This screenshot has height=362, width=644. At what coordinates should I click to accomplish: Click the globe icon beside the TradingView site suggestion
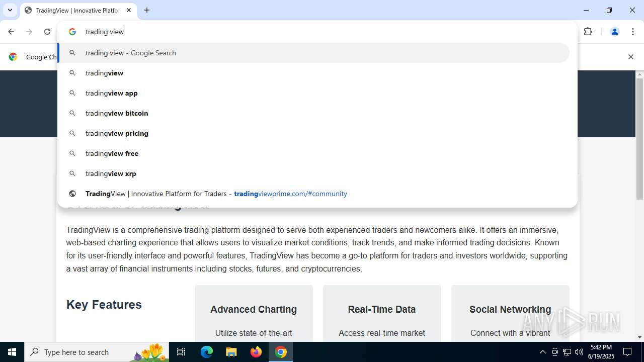pyautogui.click(x=72, y=194)
